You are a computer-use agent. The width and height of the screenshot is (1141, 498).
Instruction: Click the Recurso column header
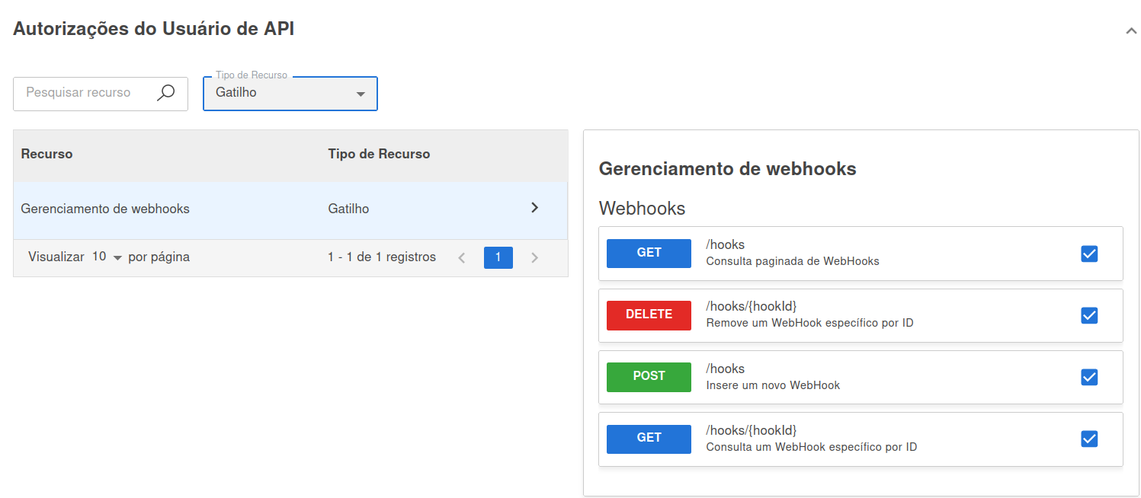[x=46, y=154]
